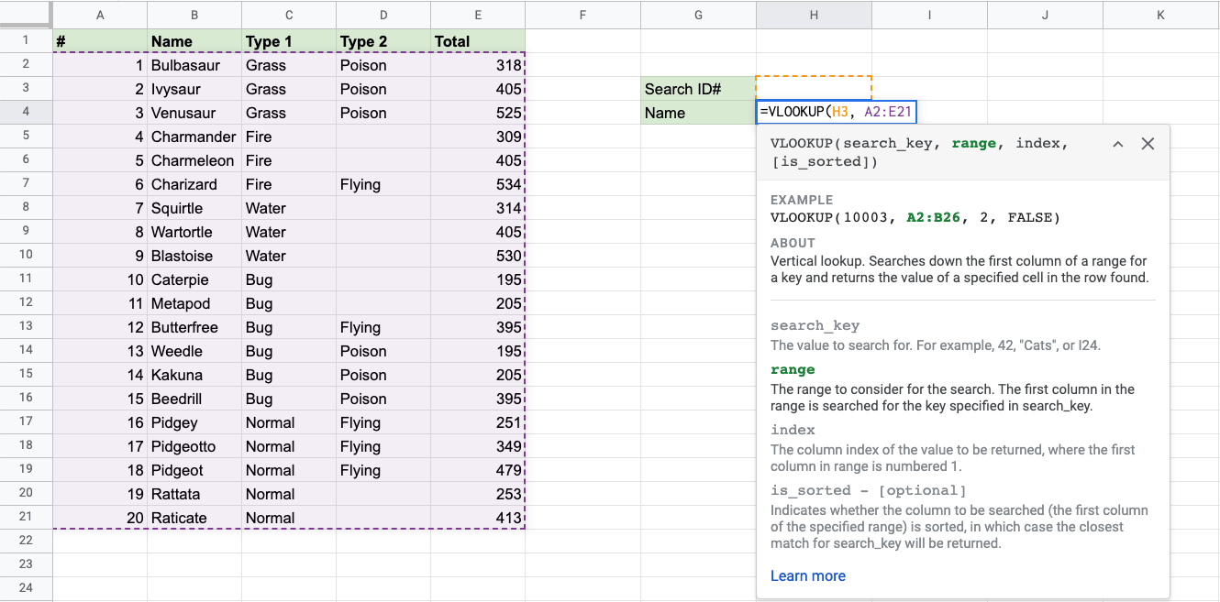
Task: Close the VLOOKUP help popup
Action: 1148,144
